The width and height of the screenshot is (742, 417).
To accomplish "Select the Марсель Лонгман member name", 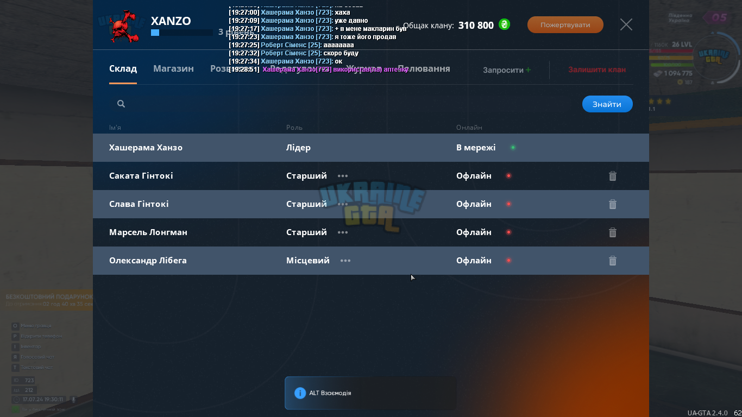I will tap(148, 232).
